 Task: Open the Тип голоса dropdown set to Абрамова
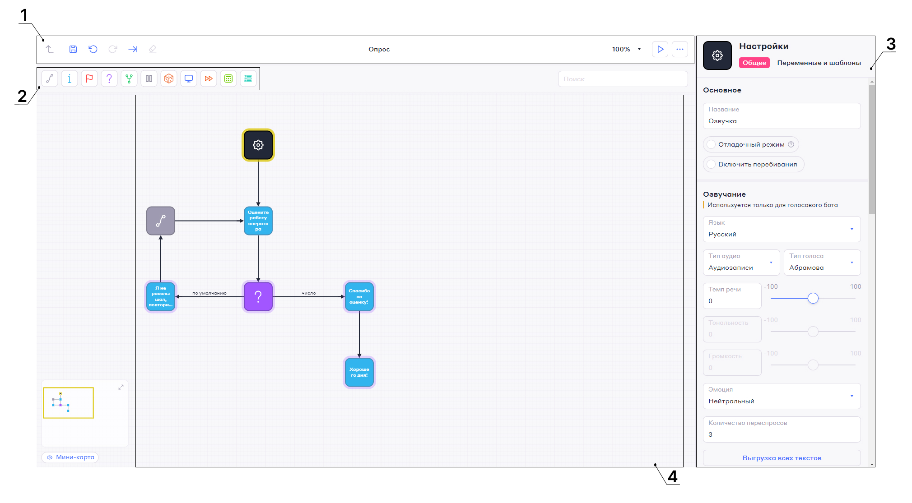822,263
